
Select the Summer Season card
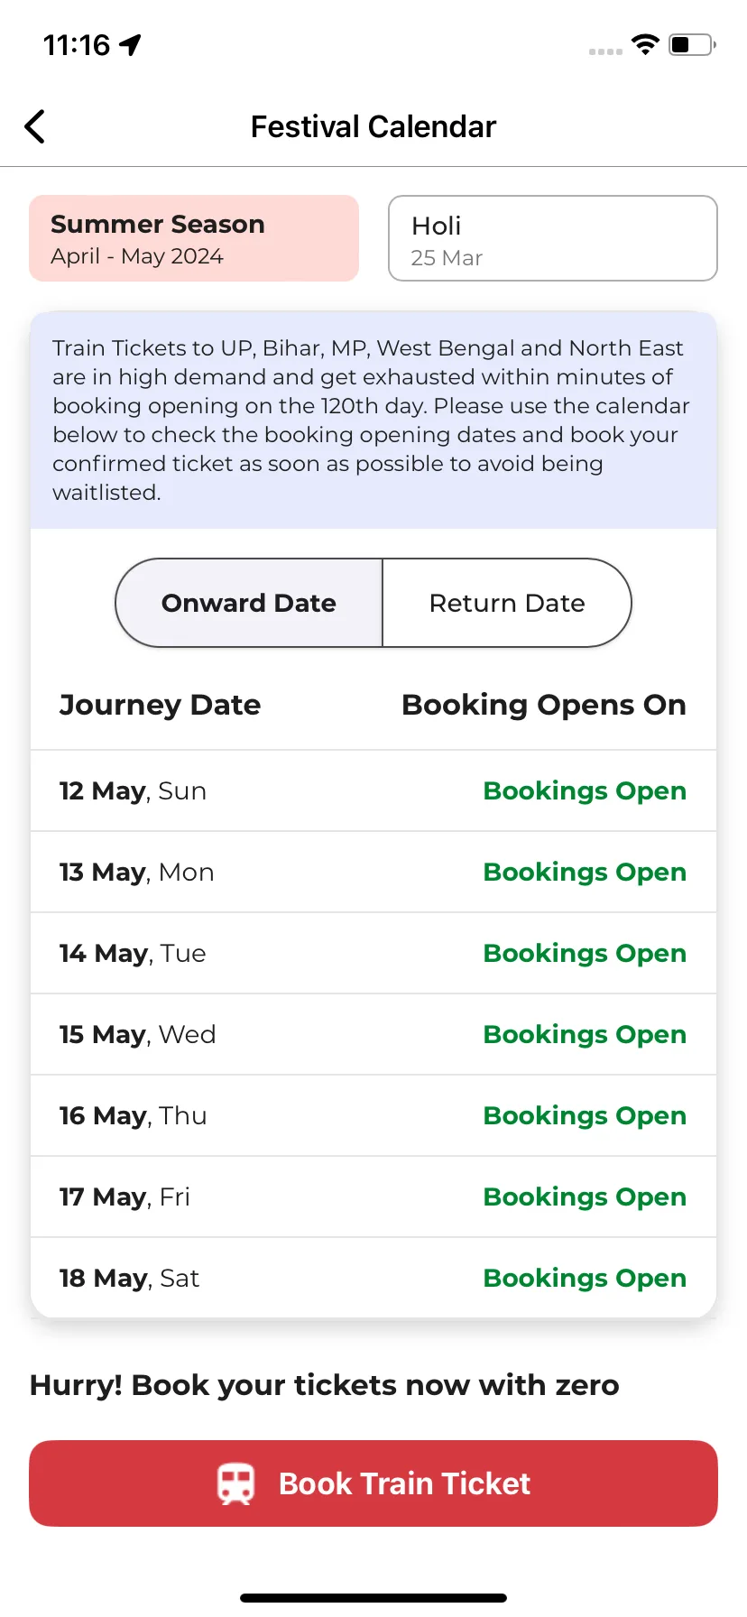pos(194,238)
